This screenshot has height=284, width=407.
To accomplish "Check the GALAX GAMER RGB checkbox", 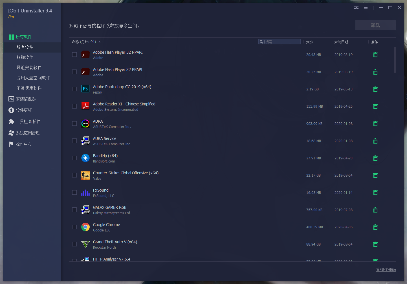I will [74, 210].
